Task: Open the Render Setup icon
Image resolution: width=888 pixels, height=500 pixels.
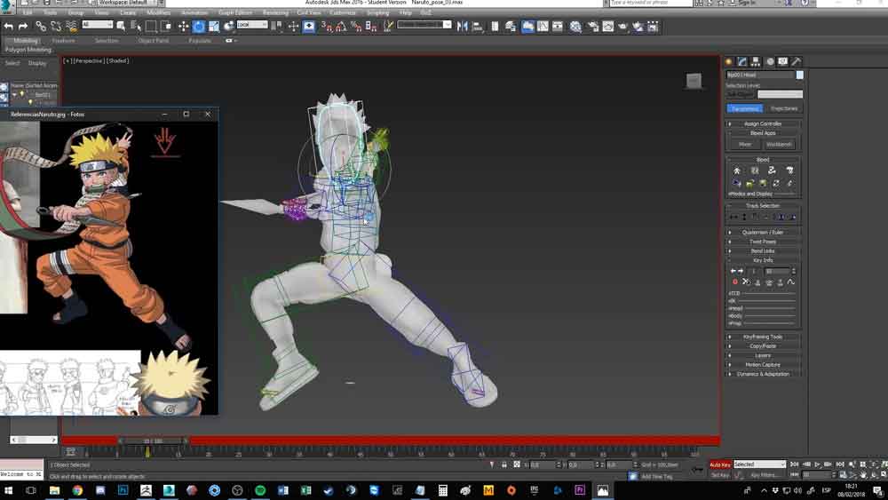Action: (593, 27)
